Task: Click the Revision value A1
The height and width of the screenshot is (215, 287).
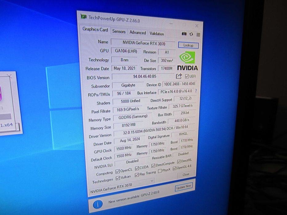Action: point(167,52)
